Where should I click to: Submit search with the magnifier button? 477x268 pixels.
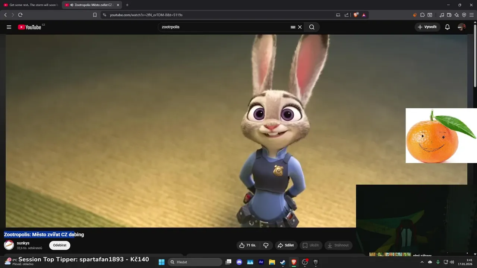[312, 27]
